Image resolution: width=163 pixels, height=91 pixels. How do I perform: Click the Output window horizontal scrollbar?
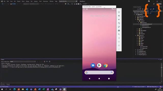(x=80, y=83)
